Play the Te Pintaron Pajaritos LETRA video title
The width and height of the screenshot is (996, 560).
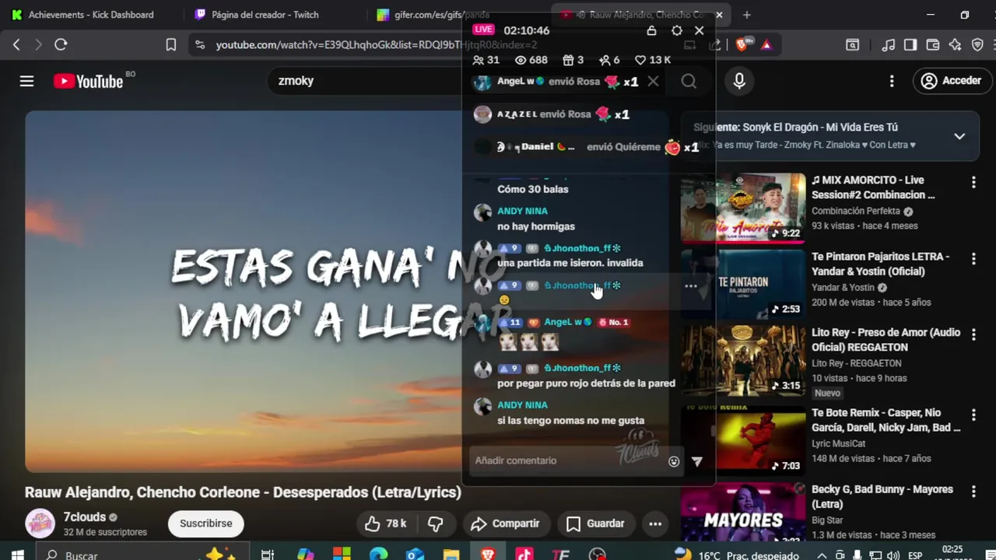pyautogui.click(x=880, y=264)
